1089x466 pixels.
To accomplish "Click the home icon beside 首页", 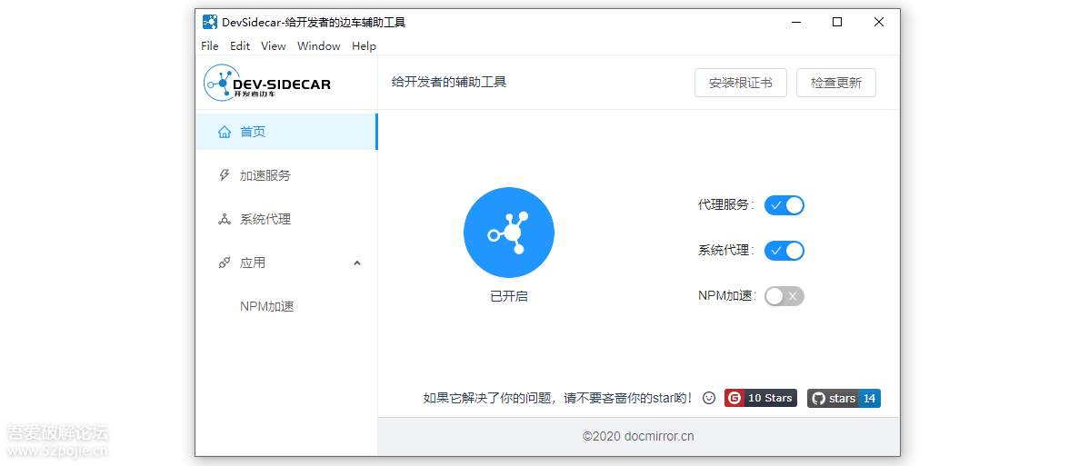I will pyautogui.click(x=225, y=132).
